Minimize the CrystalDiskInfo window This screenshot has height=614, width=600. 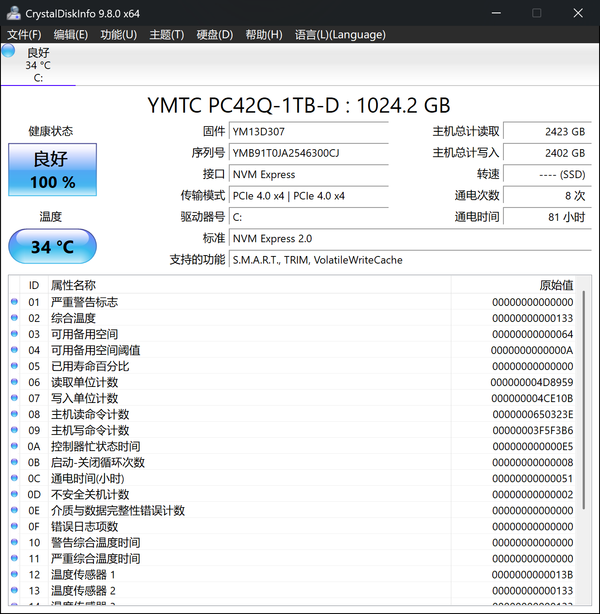click(x=496, y=13)
